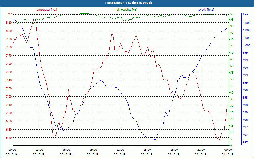This screenshot has width=254, height=158.
Task: Click the '25' humidity axis value
Action: (232, 112)
